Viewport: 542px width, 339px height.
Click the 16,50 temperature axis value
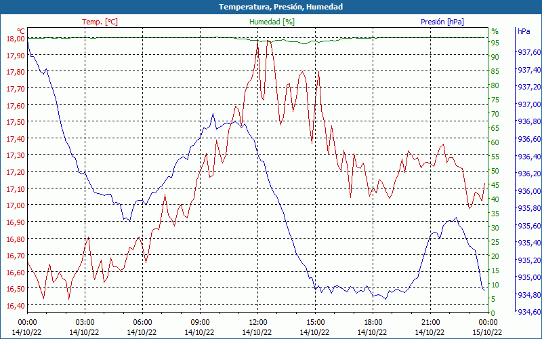pyautogui.click(x=16, y=289)
